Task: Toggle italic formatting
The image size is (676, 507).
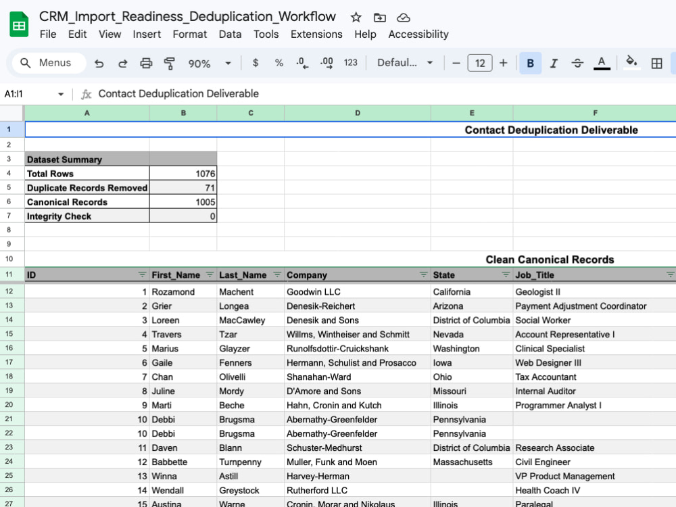Action: pyautogui.click(x=554, y=64)
